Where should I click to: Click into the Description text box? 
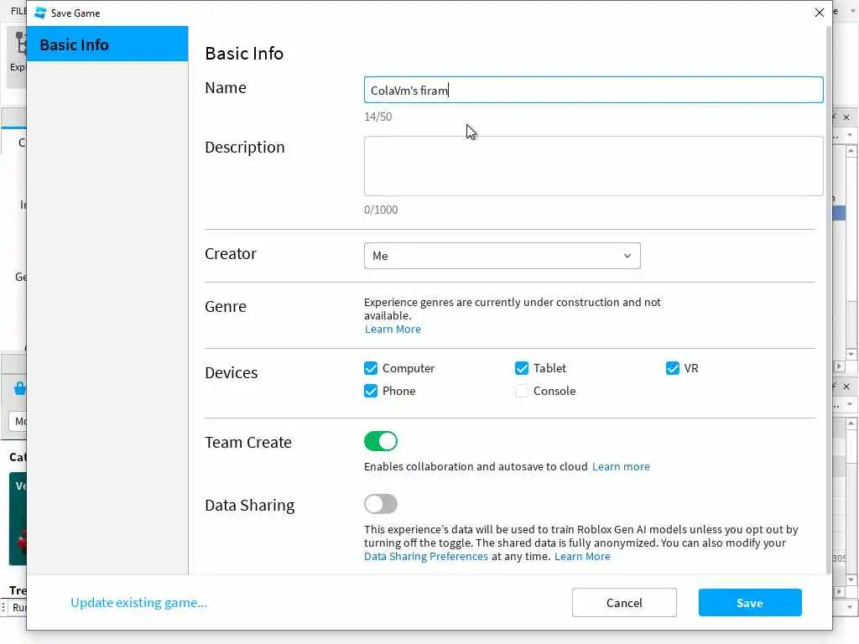click(x=593, y=166)
